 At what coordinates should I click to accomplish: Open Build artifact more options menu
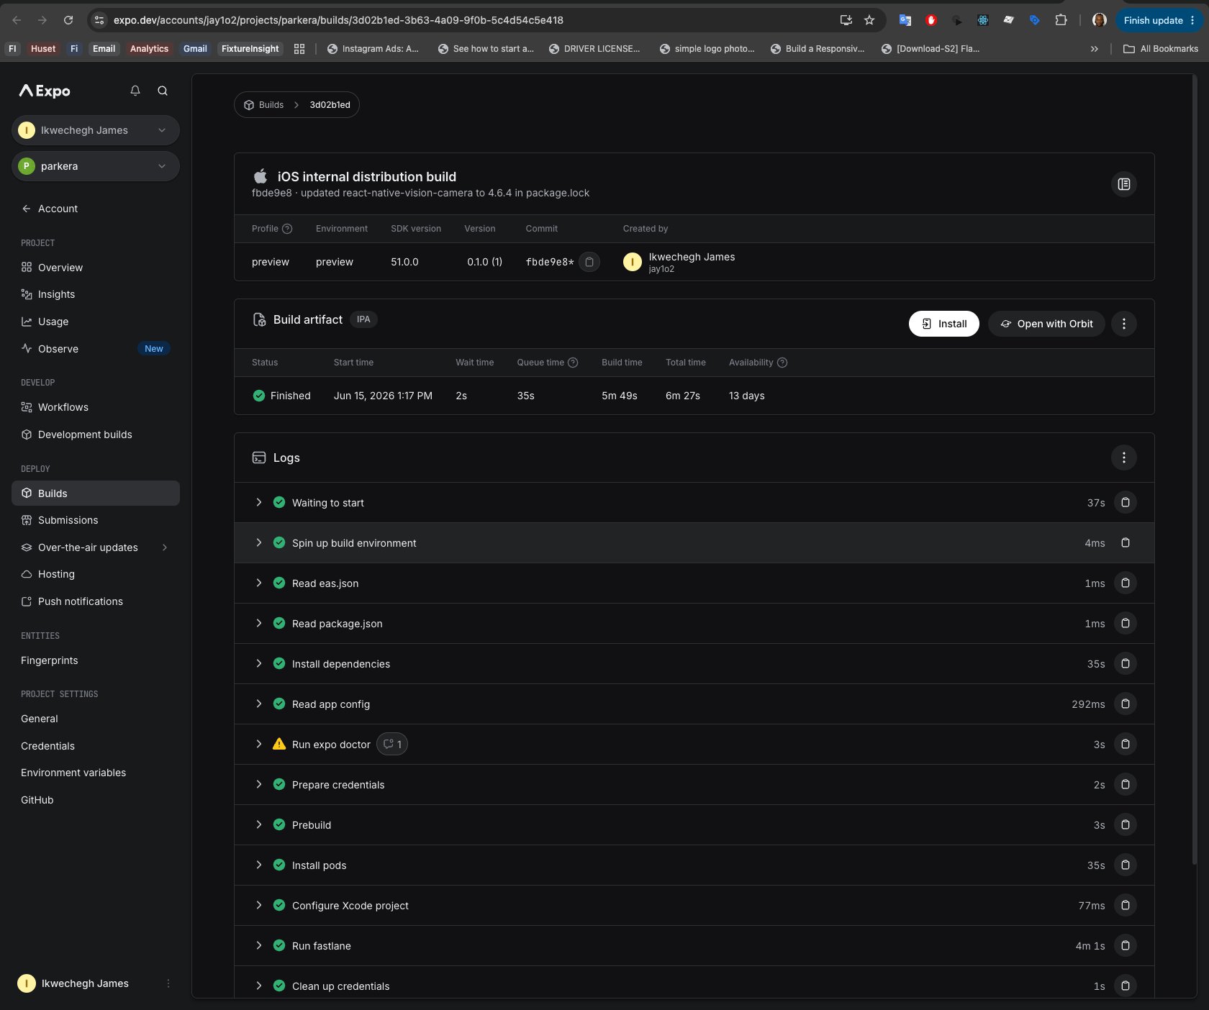tap(1123, 324)
